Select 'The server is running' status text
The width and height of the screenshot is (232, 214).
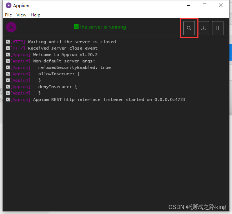[x=102, y=27]
